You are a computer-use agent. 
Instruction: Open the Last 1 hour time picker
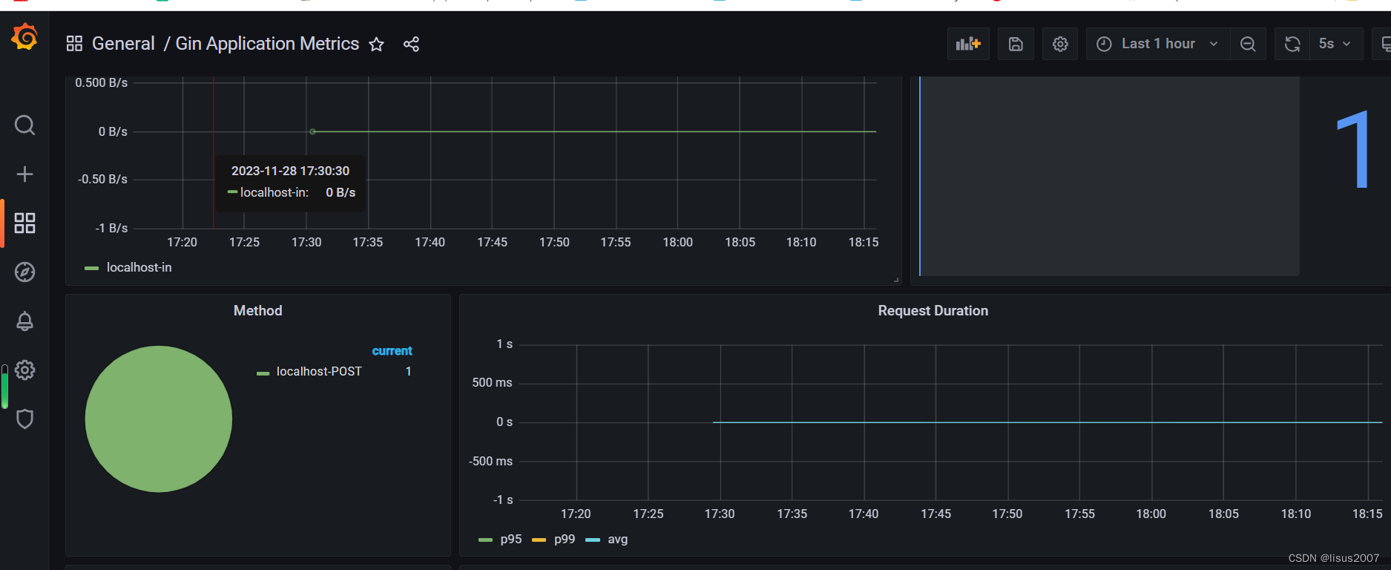tap(1158, 44)
